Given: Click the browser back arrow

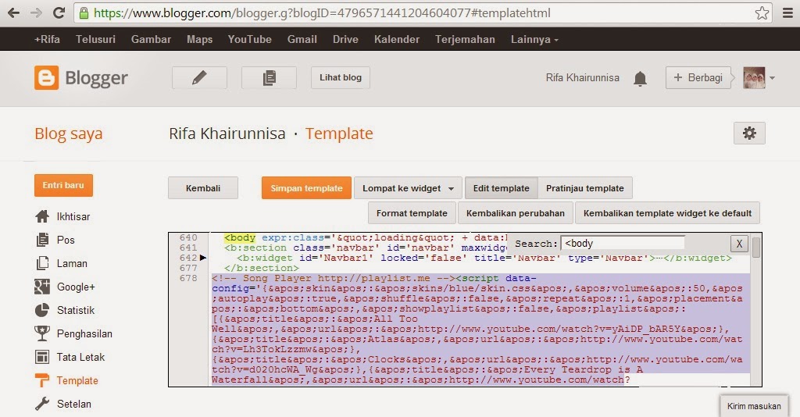Looking at the screenshot, I should pos(13,12).
